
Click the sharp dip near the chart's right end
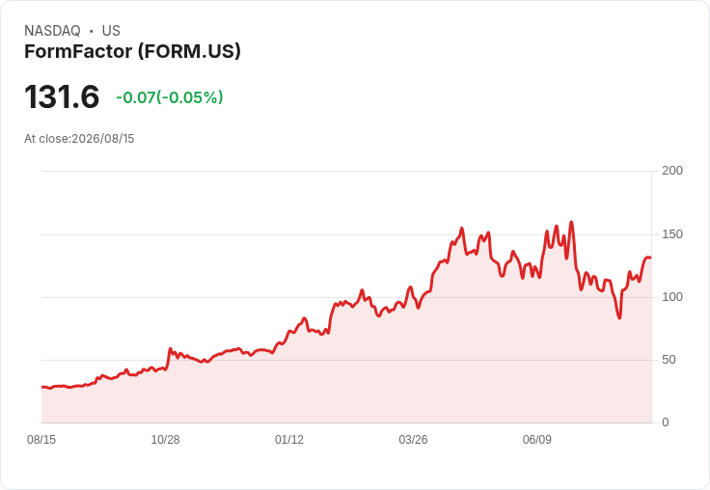[x=619, y=318]
